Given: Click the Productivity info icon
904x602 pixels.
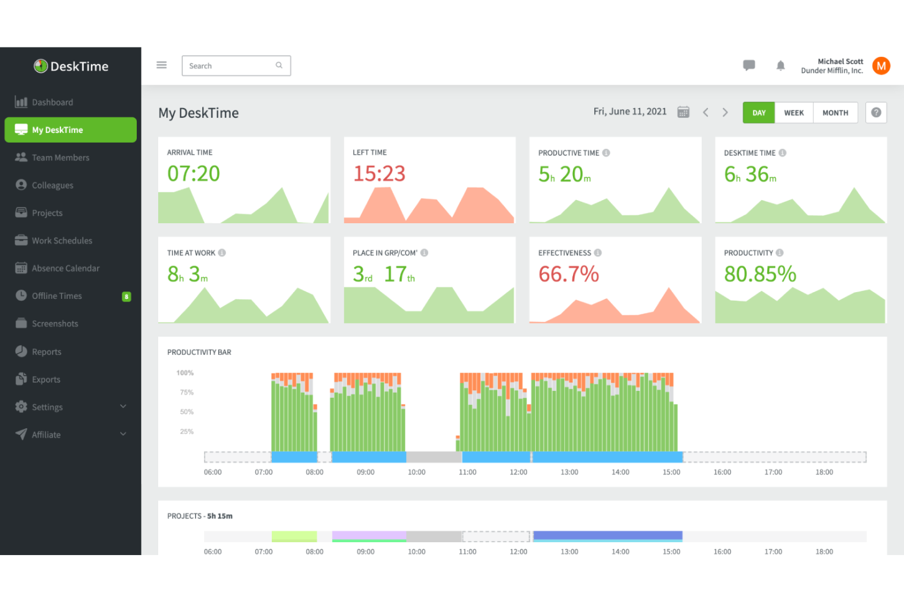Looking at the screenshot, I should [779, 253].
